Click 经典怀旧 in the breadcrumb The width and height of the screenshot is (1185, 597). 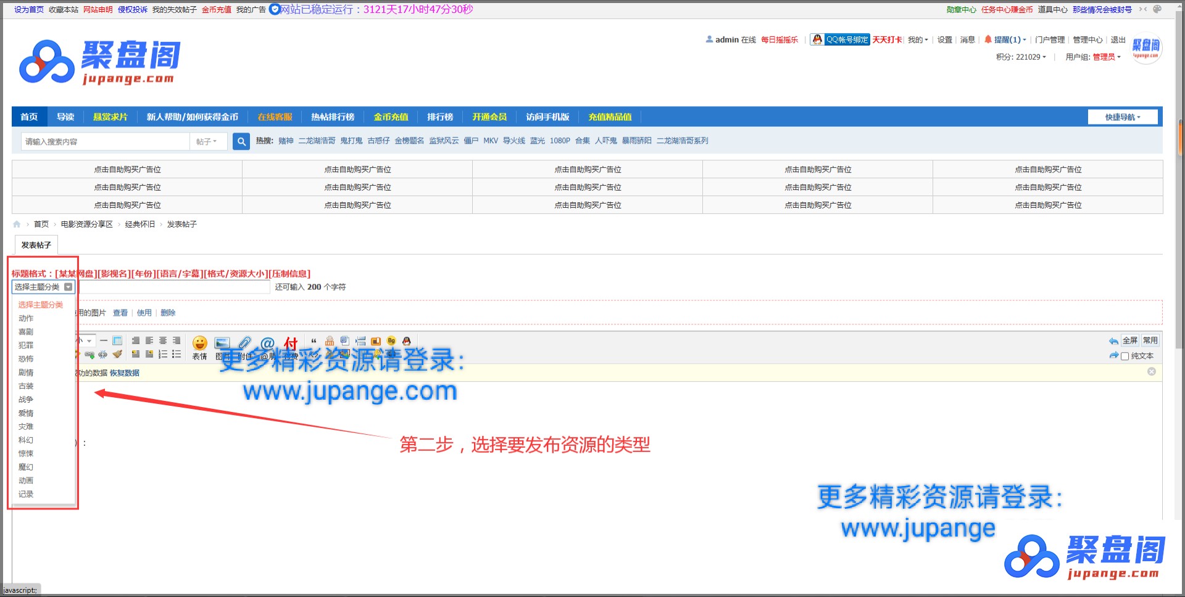point(140,224)
